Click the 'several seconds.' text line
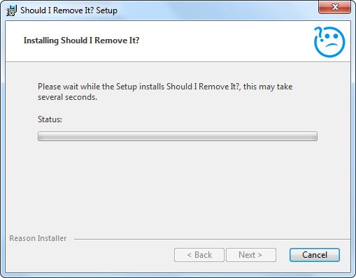 point(67,97)
